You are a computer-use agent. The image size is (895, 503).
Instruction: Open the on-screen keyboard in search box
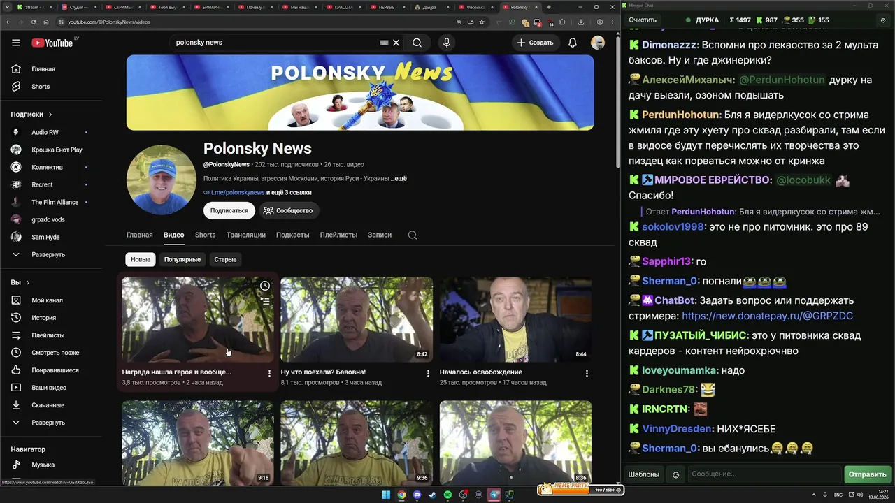384,43
